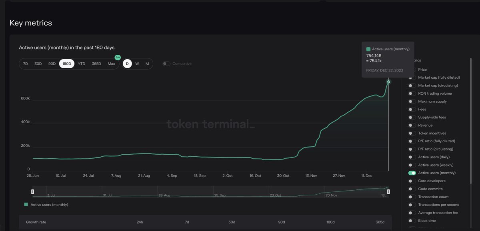The height and width of the screenshot is (231, 480).
Task: Enable the Code commits metric
Action: pyautogui.click(x=412, y=189)
